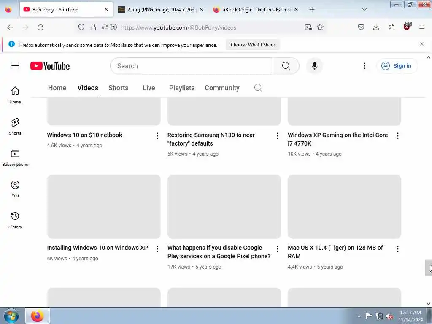This screenshot has height=324, width=432.
Task: Open options for Windows XP Gaming i7 4770K
Action: point(397,135)
